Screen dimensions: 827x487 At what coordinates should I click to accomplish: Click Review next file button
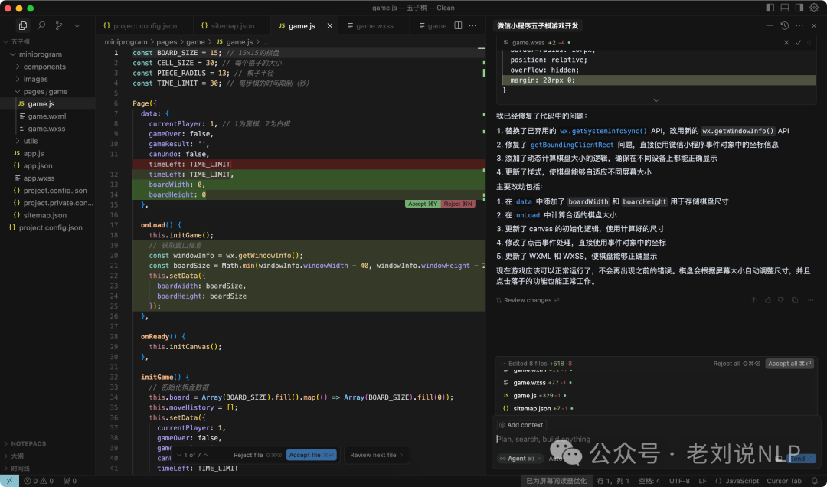(x=377, y=455)
